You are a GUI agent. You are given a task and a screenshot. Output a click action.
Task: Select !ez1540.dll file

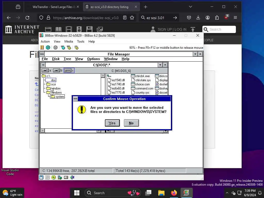(x=116, y=80)
